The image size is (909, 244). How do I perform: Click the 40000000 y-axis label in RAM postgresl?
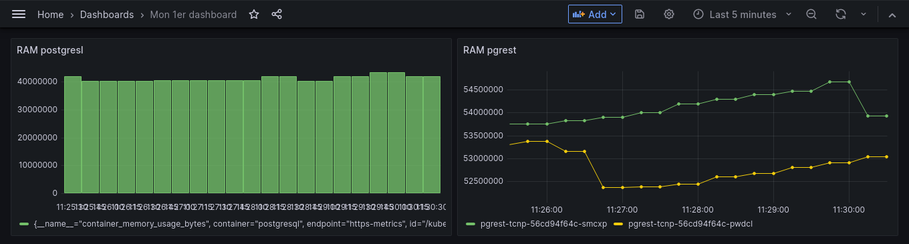(37, 82)
